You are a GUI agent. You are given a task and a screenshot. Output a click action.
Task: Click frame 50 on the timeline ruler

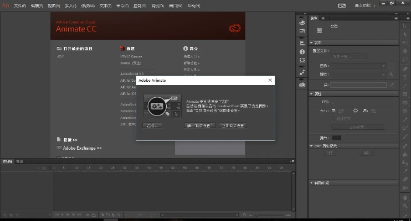(x=173, y=167)
